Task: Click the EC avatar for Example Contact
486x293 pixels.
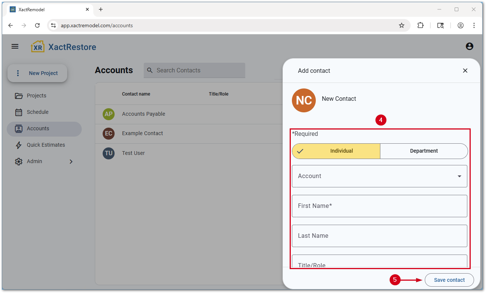Action: coord(109,133)
